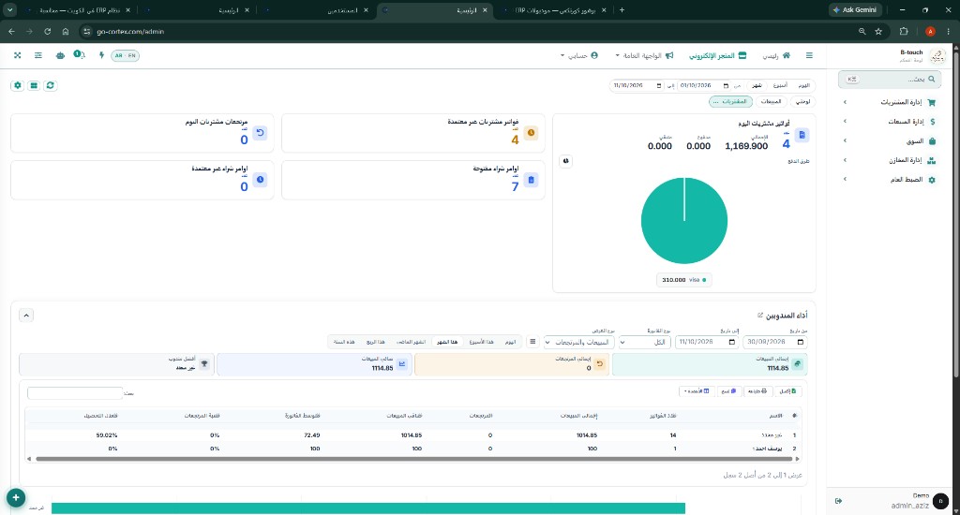Open unapproved purchase invoices clock icon card
Viewport: 960px width, 515px height.
click(531, 133)
